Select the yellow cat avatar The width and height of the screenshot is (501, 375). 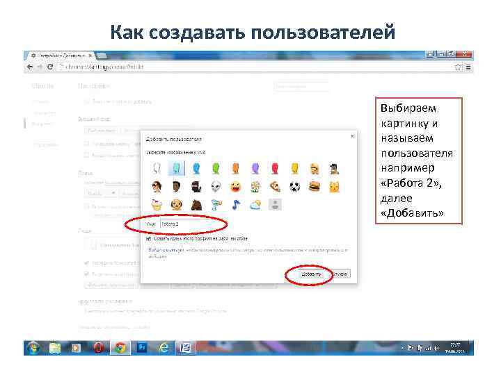point(334,187)
